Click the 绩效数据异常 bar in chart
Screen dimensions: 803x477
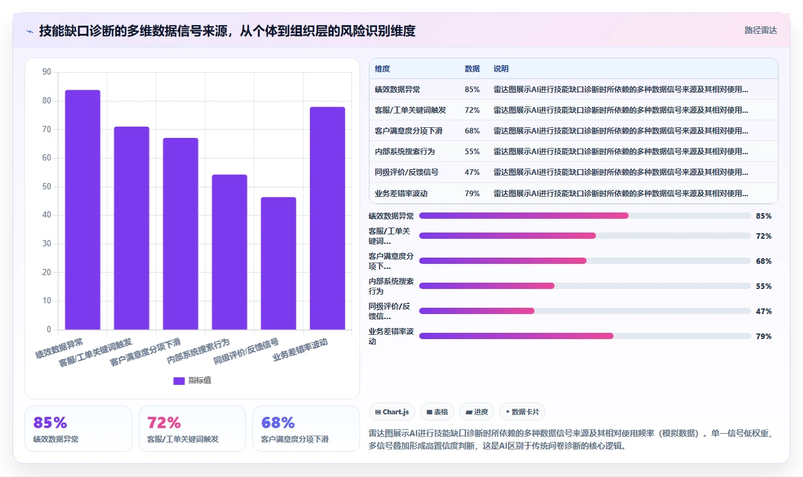click(x=83, y=210)
